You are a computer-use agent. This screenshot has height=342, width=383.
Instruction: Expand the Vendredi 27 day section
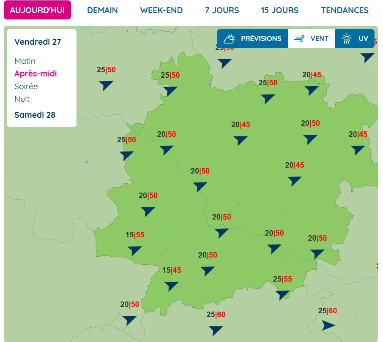click(38, 42)
